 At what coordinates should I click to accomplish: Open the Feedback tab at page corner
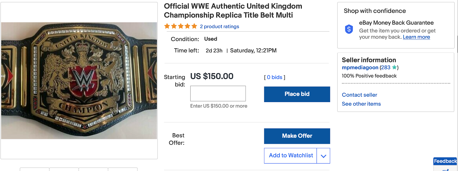(445, 161)
